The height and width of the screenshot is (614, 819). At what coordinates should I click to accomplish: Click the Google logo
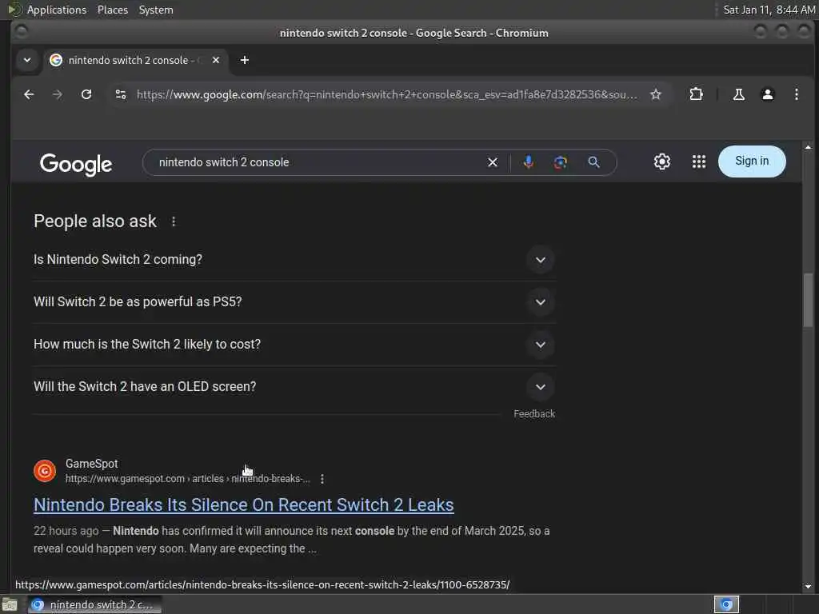click(x=76, y=164)
